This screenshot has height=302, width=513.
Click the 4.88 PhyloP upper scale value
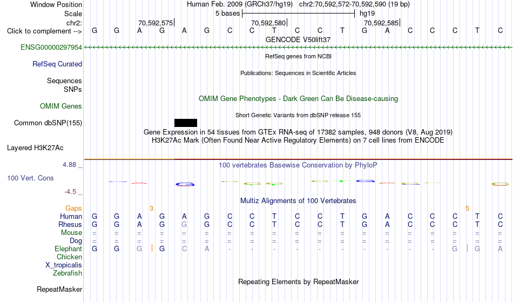(x=69, y=165)
